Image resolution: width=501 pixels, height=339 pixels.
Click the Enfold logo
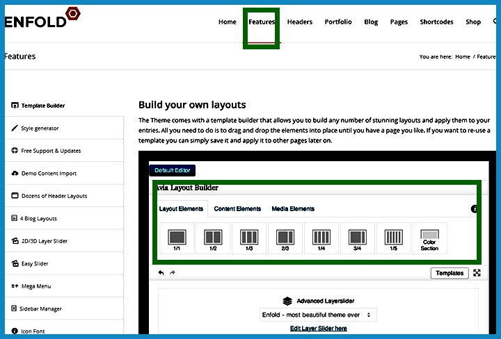click(42, 18)
